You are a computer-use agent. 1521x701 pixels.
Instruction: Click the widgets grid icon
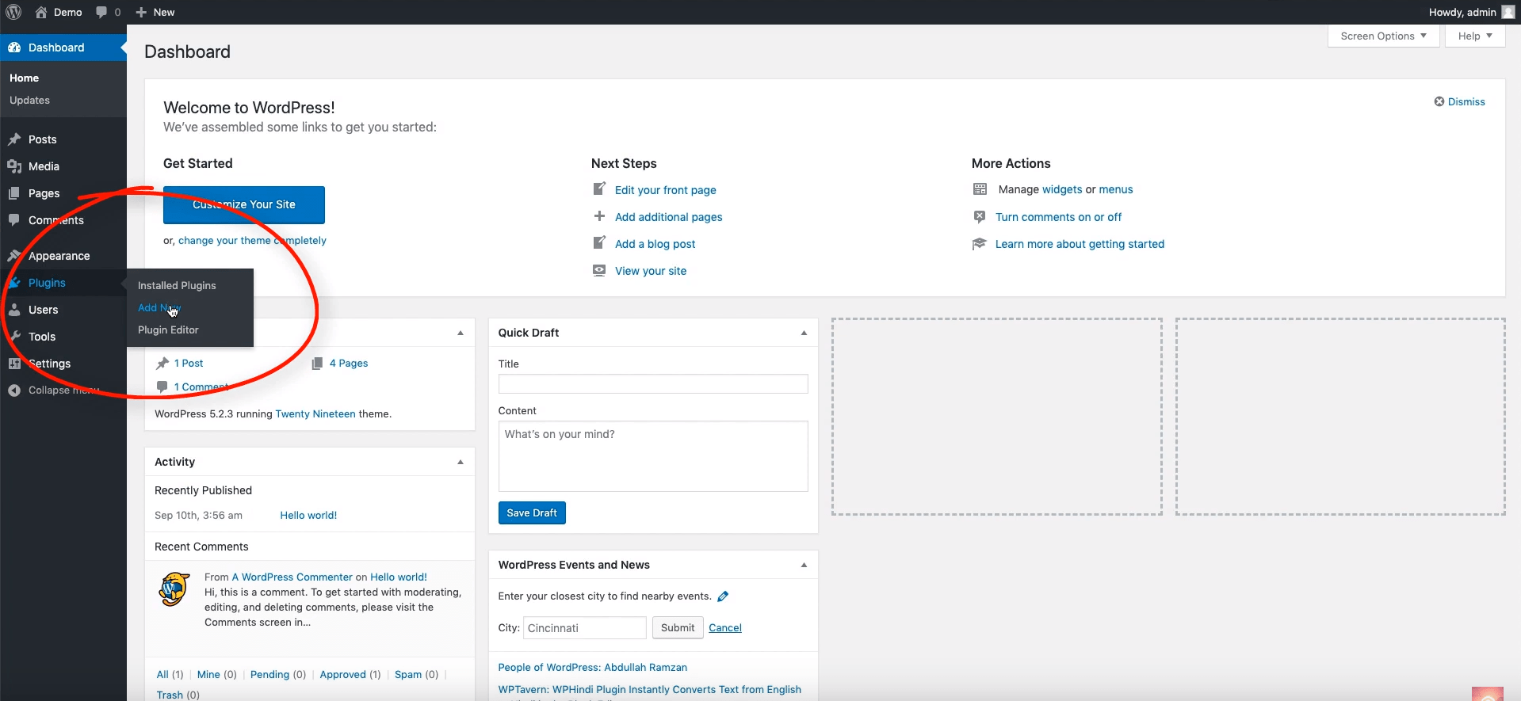tap(980, 189)
